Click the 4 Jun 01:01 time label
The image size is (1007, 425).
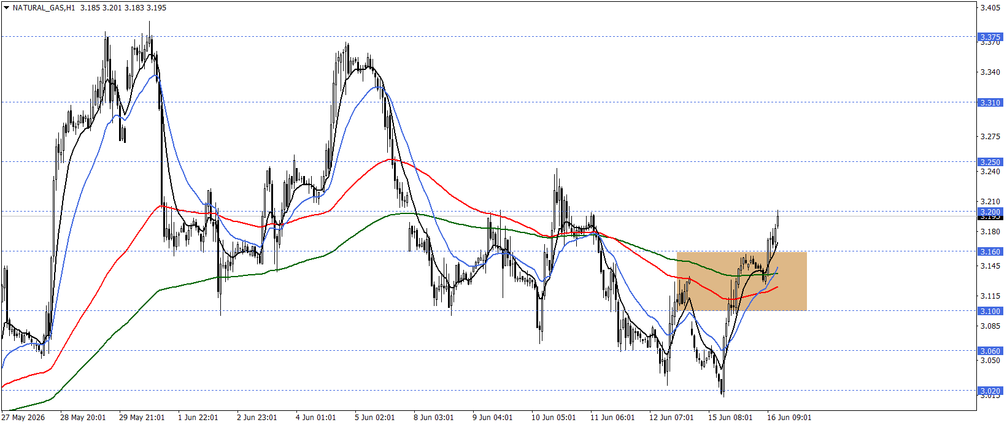pyautogui.click(x=316, y=418)
